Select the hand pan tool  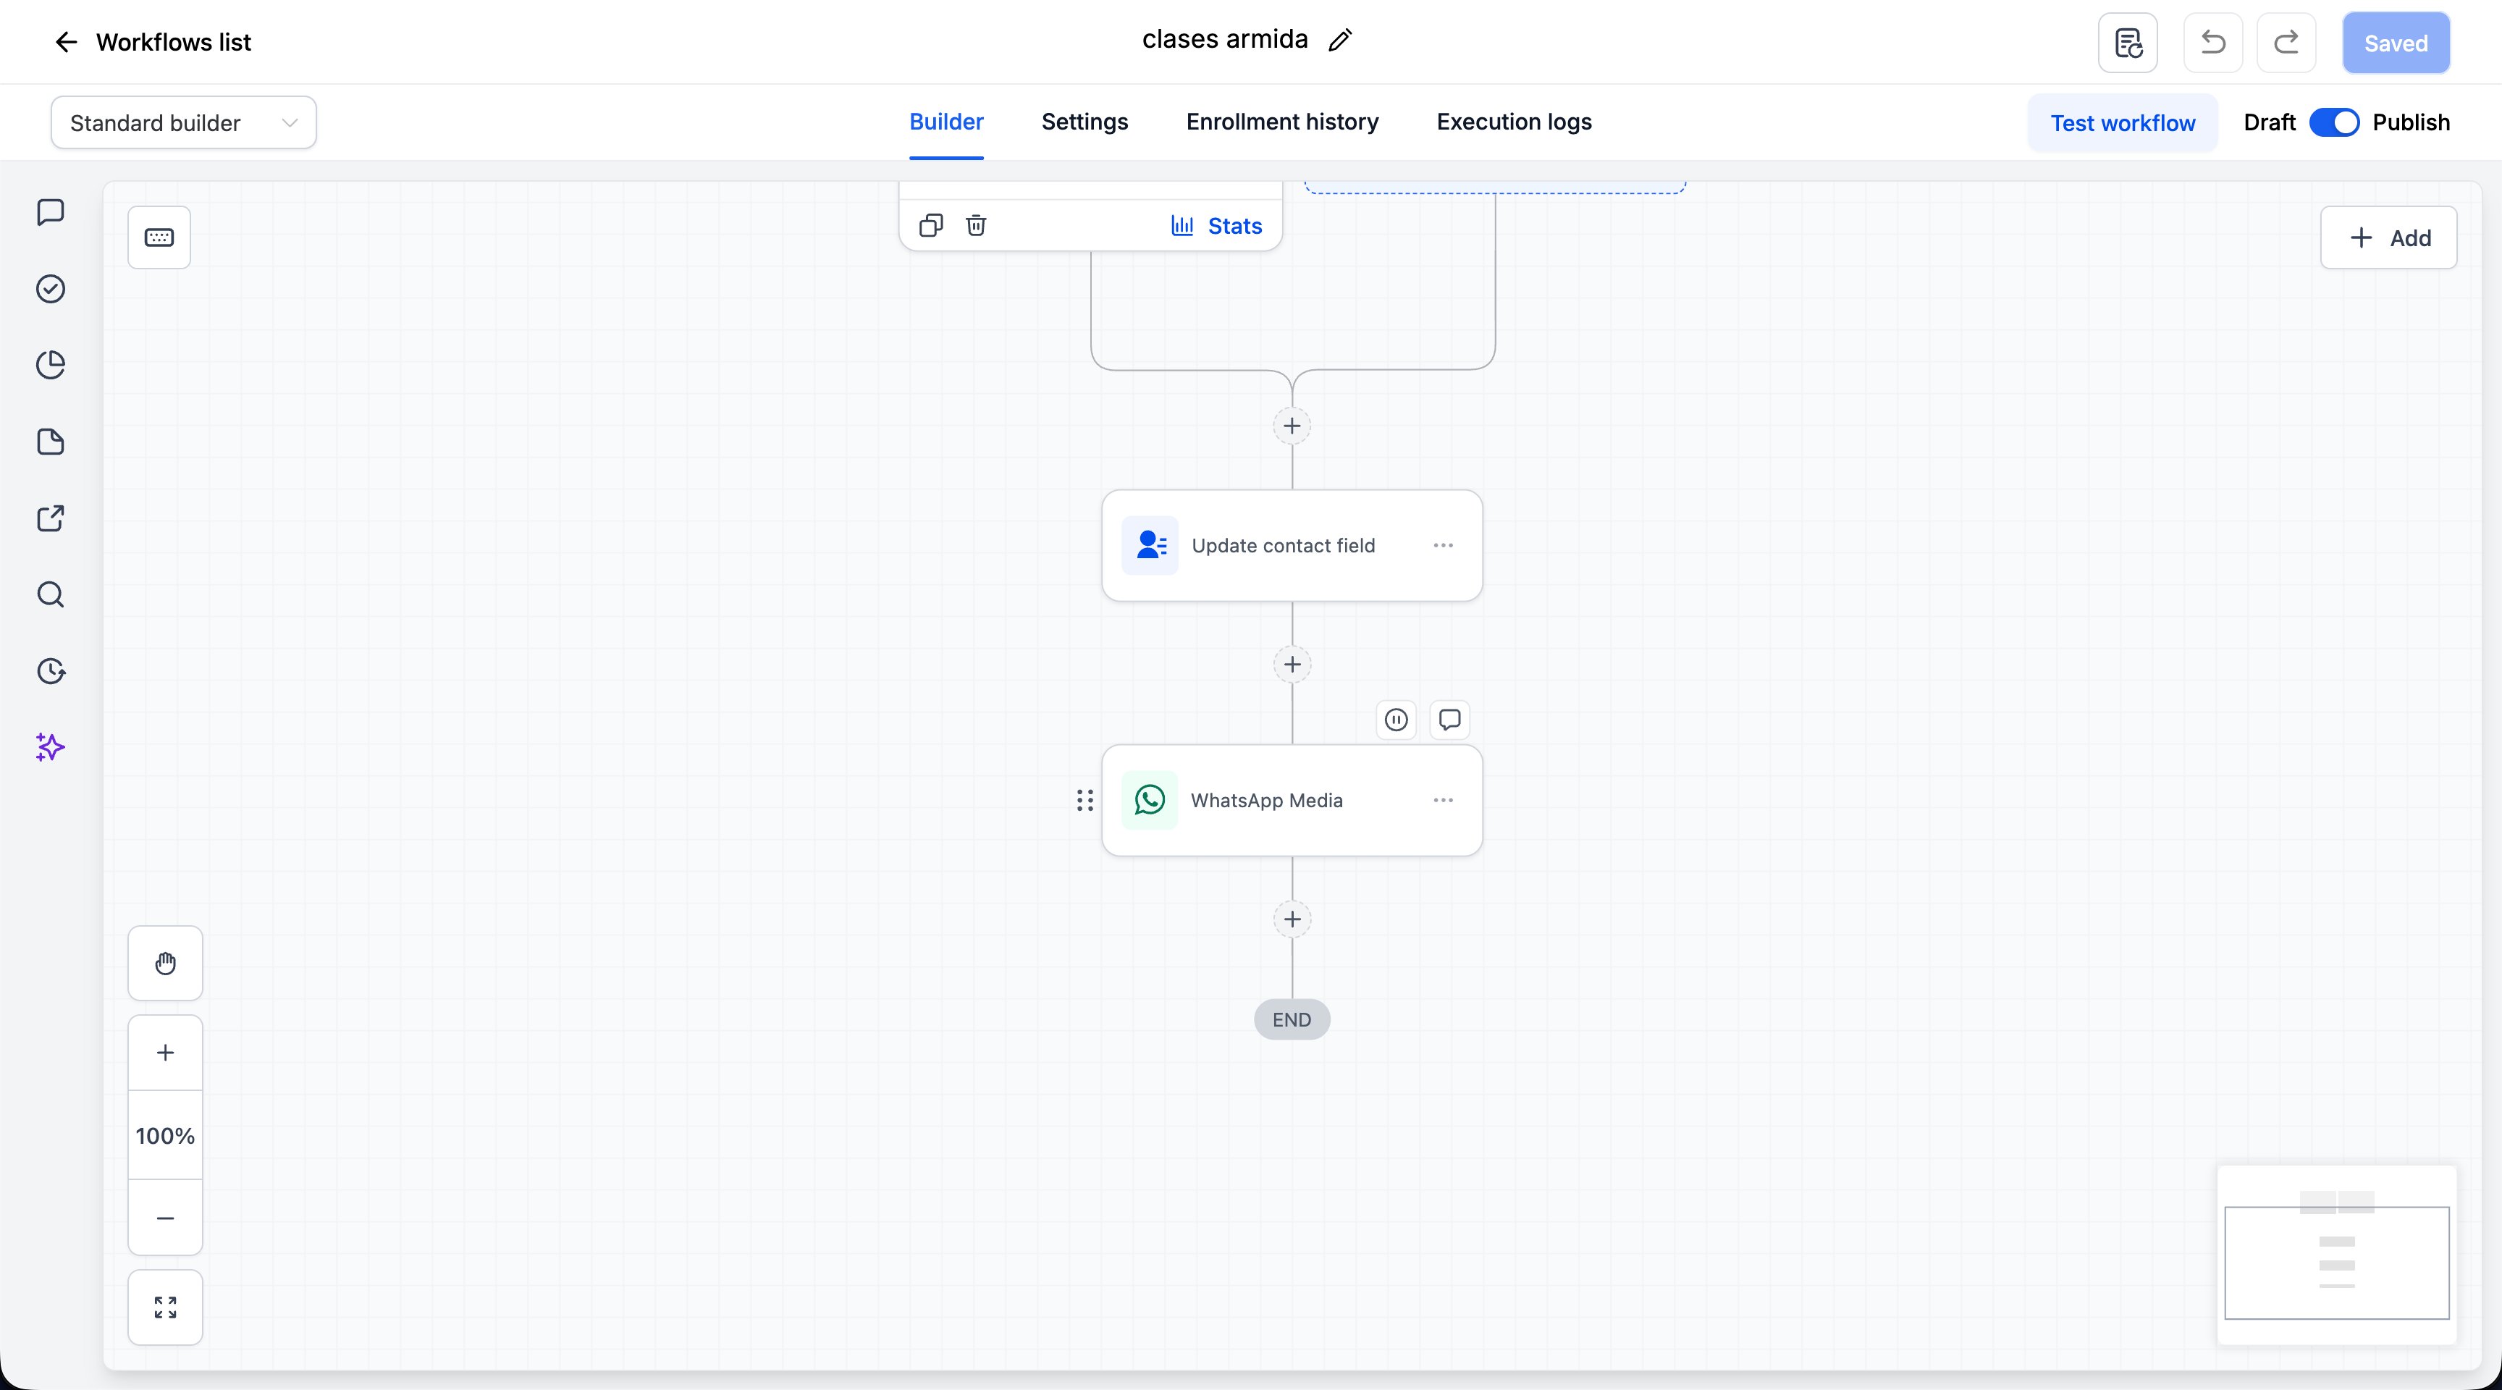[165, 964]
